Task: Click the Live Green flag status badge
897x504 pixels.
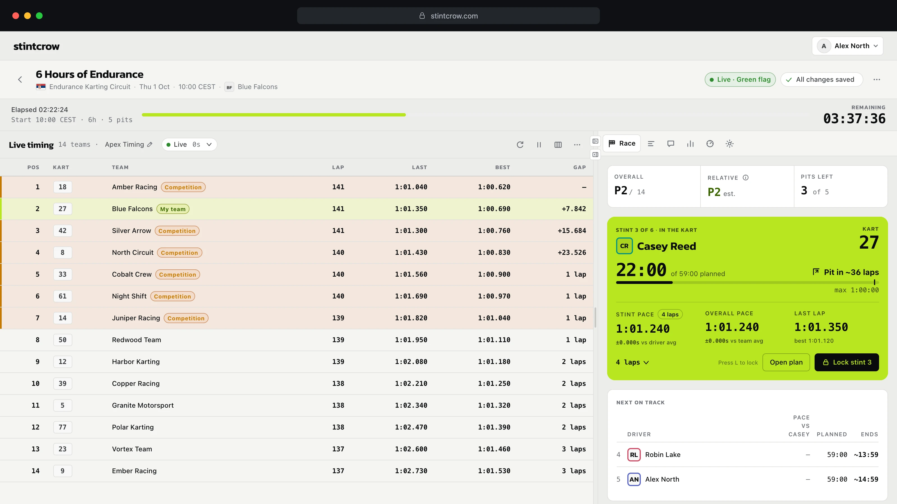Action: click(740, 80)
